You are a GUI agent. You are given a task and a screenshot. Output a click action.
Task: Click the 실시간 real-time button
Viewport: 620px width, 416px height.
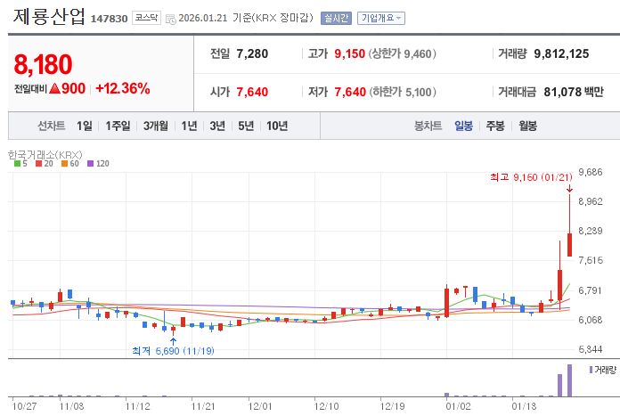tap(336, 18)
